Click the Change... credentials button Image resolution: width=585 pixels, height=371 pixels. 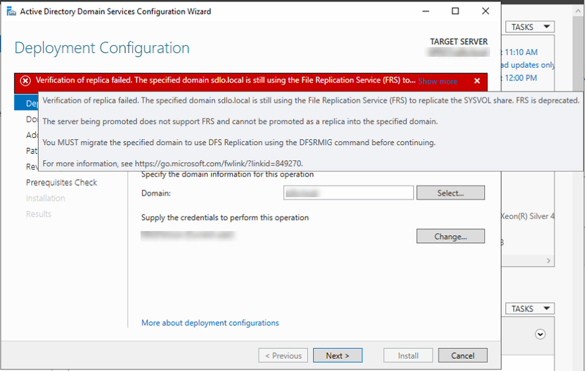450,236
